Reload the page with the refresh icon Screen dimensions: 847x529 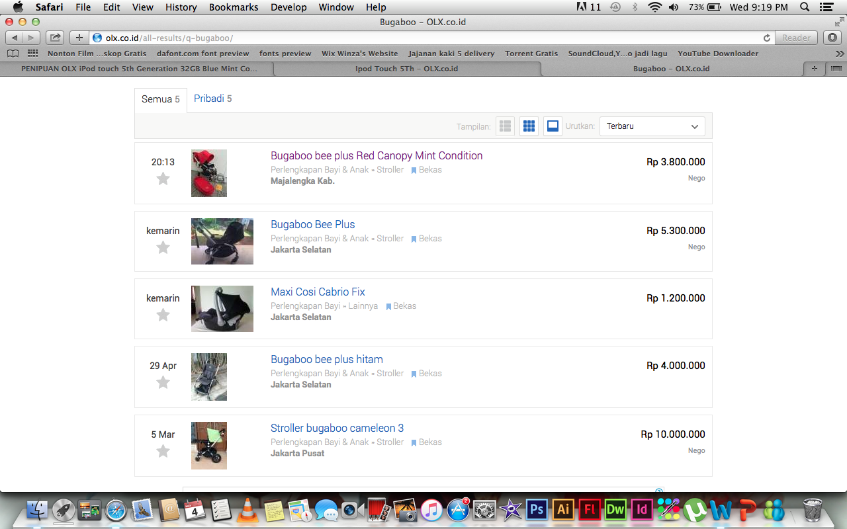click(767, 38)
